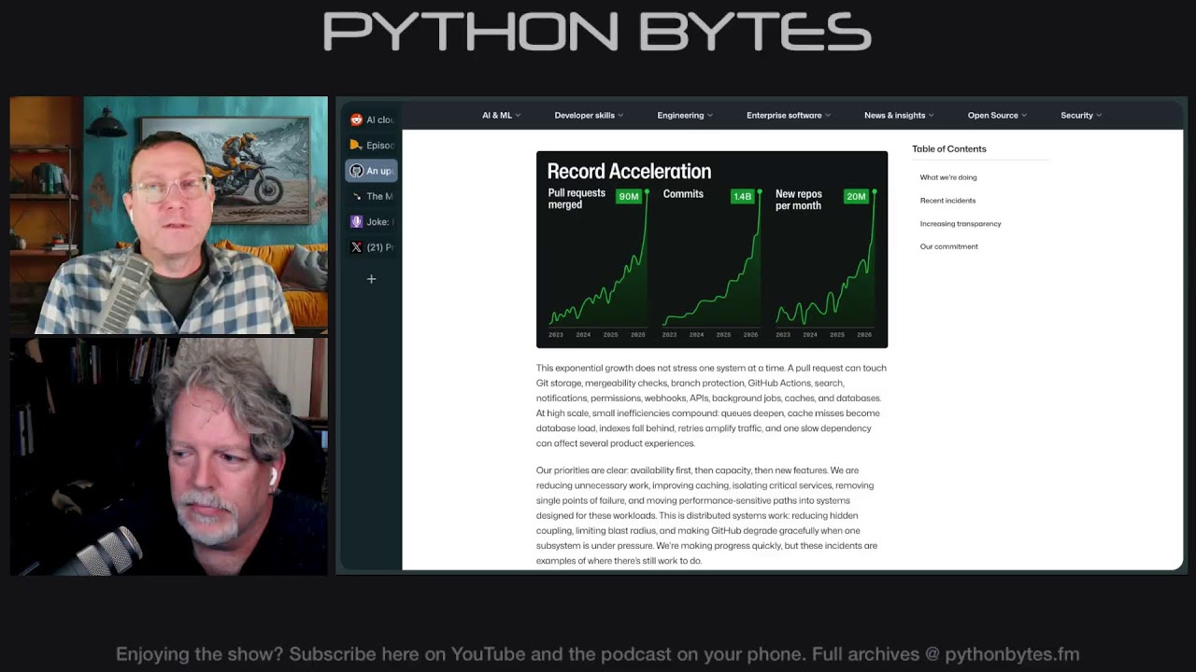Click the green "20M" badge
Screen dimensions: 1196x672
click(x=857, y=196)
